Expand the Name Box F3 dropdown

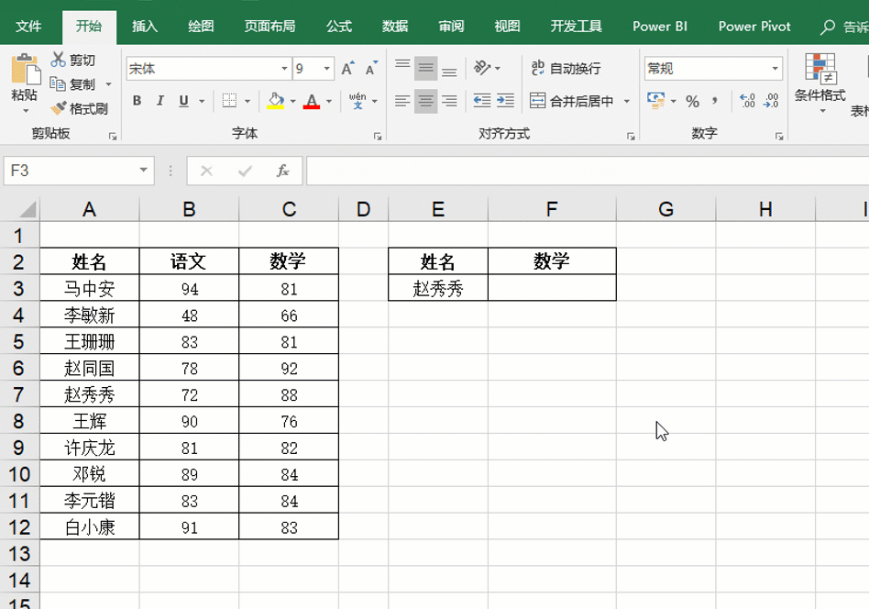[144, 170]
